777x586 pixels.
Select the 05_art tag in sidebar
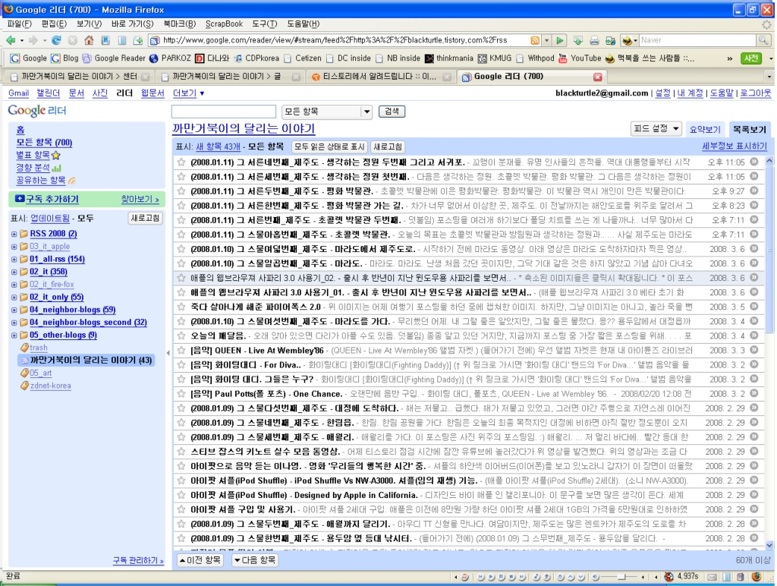pyautogui.click(x=41, y=373)
